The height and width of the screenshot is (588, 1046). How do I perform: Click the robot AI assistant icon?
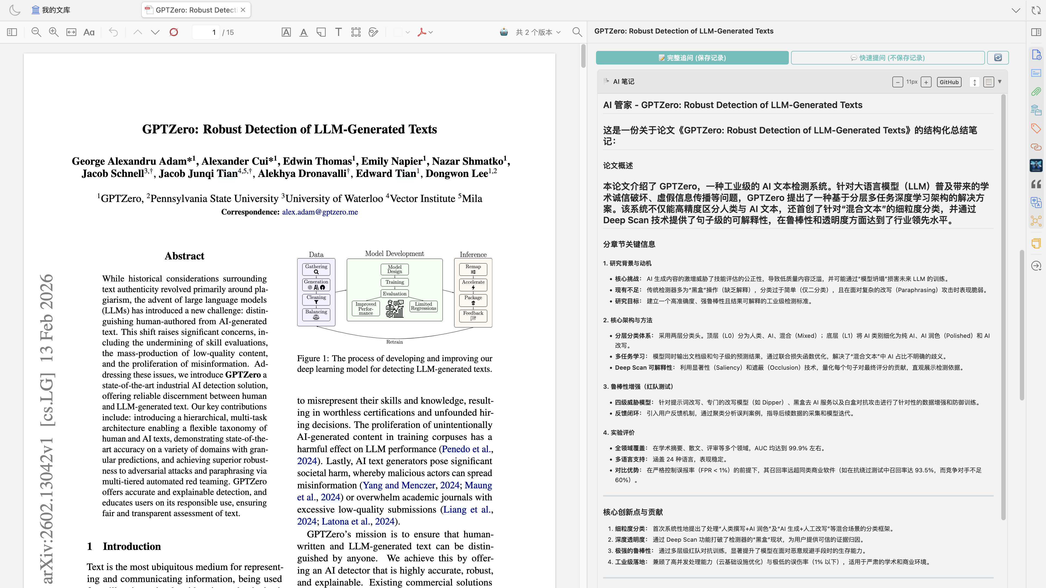click(x=504, y=32)
